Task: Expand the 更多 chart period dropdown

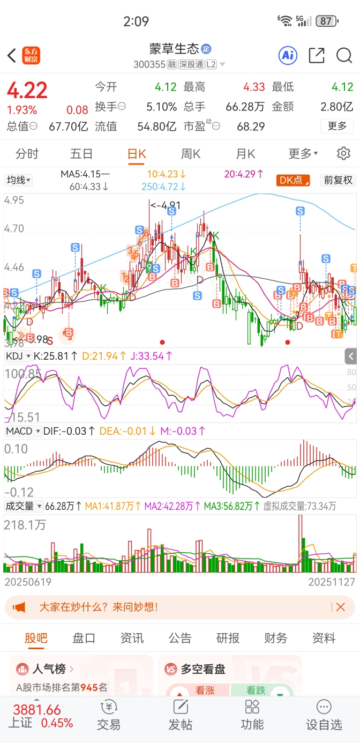Action: point(303,154)
